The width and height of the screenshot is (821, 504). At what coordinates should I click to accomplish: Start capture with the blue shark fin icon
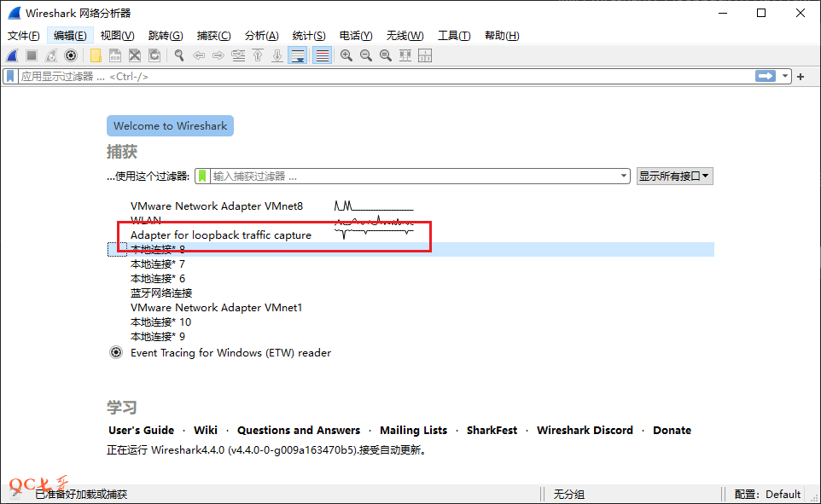(12, 55)
